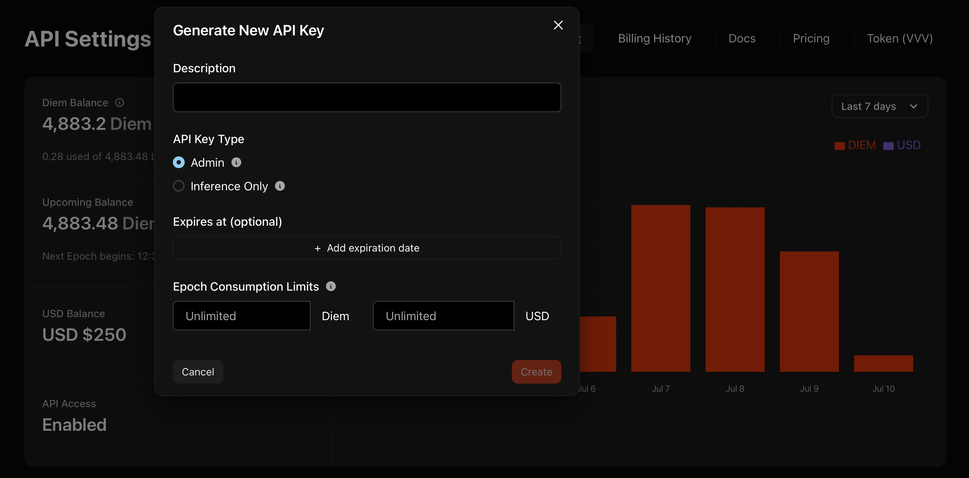Select the Inference Only radio button

pyautogui.click(x=179, y=186)
